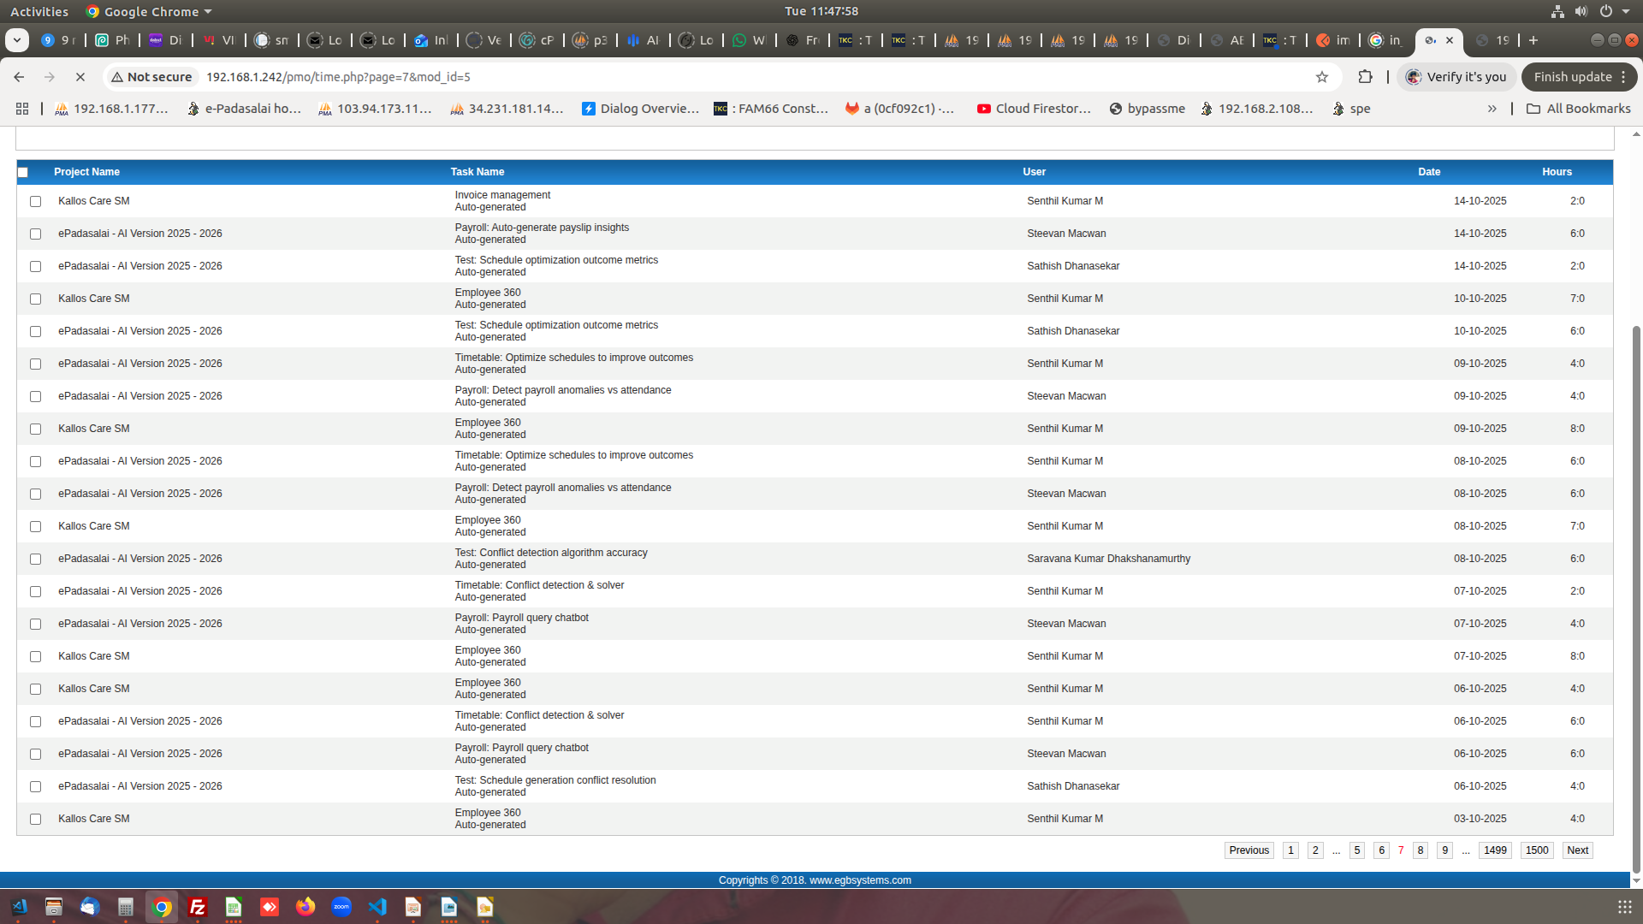Viewport: 1643px width, 924px height.
Task: Open the Chrome extensions puzzle icon
Action: (1365, 77)
